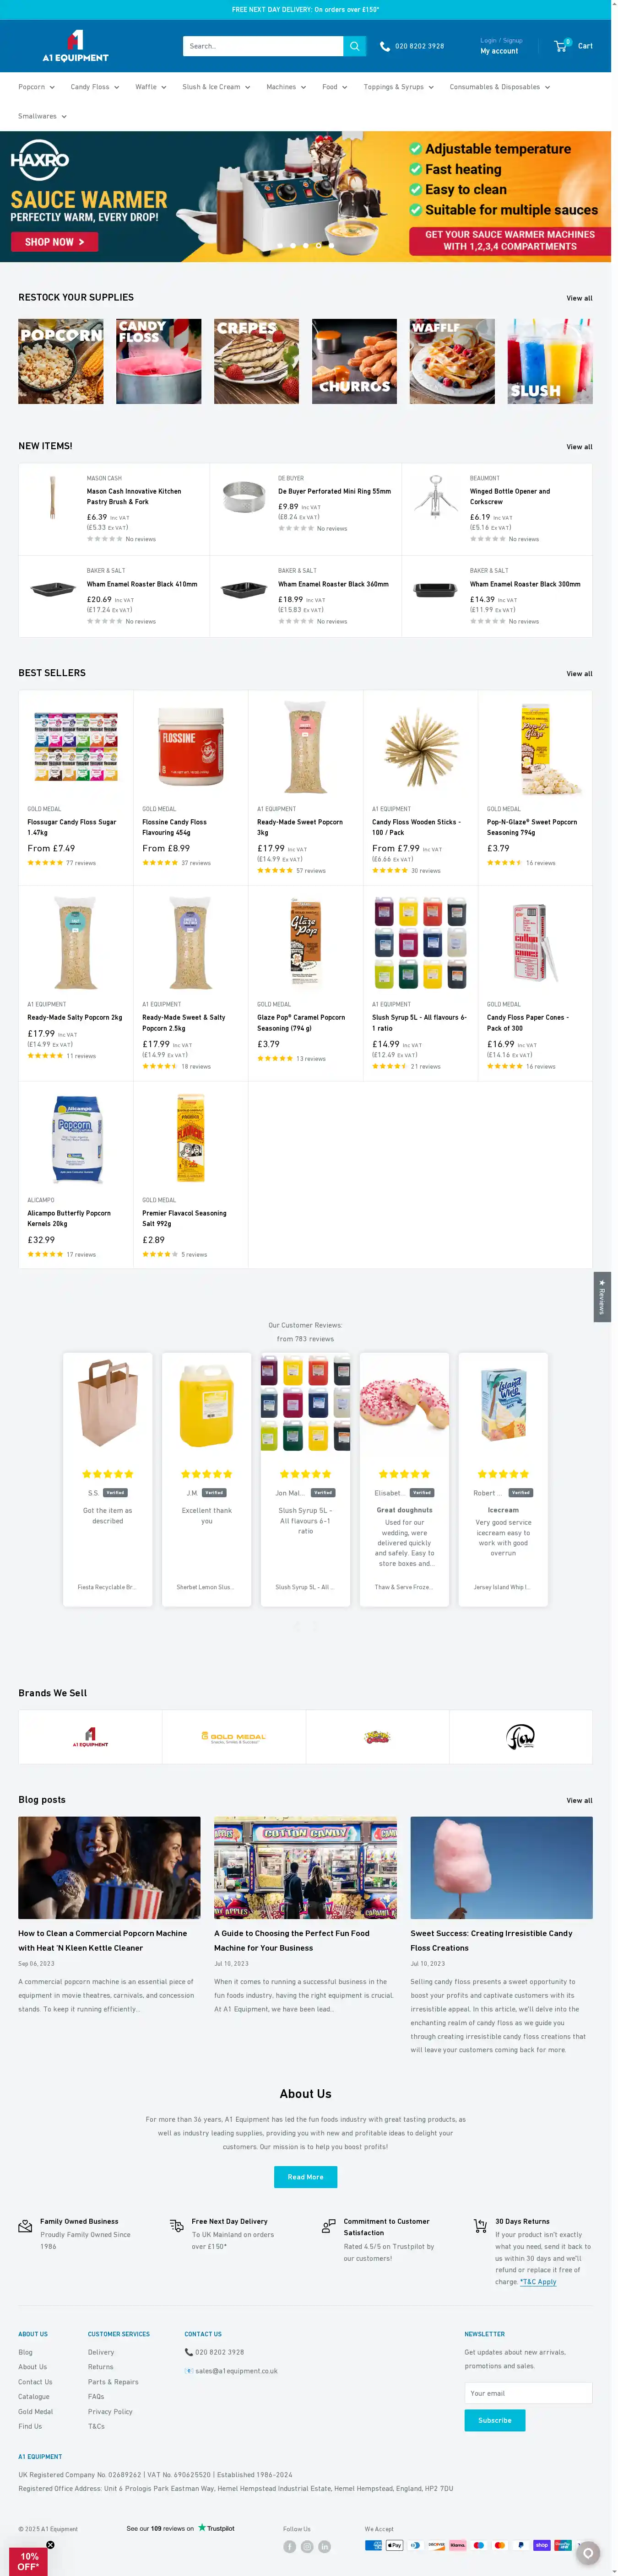Open the shopping cart icon
618x2576 pixels.
(561, 46)
